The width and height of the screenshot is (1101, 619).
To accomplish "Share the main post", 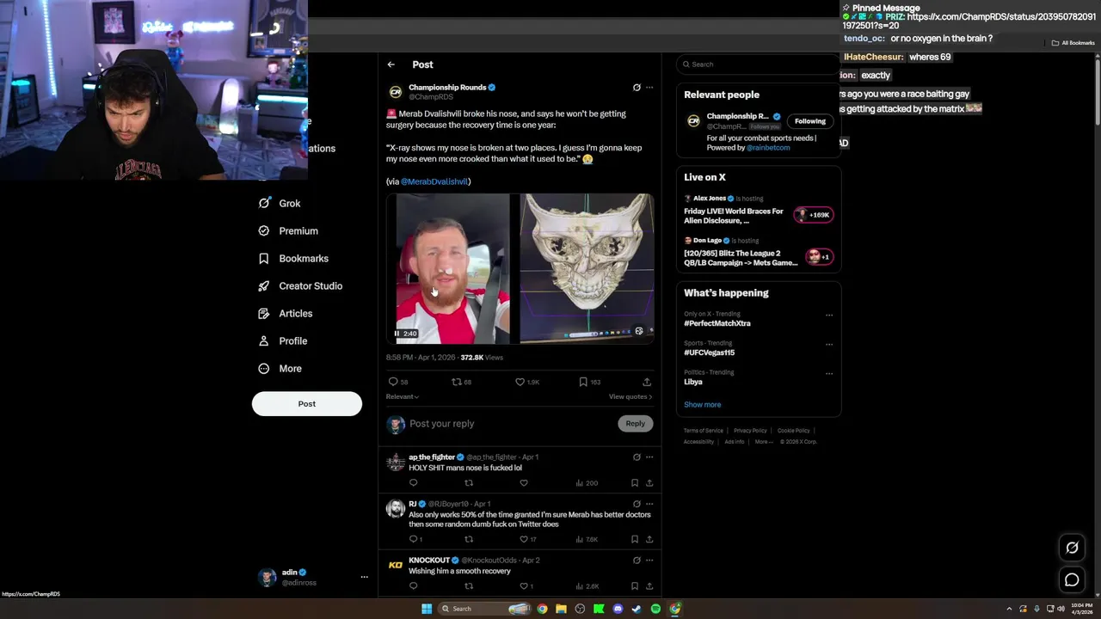I will (647, 382).
